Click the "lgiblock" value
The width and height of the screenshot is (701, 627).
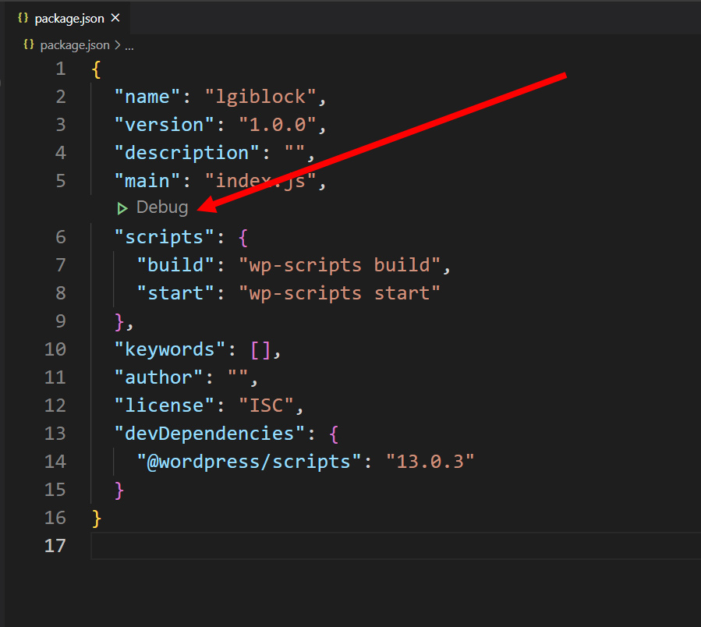pos(260,97)
